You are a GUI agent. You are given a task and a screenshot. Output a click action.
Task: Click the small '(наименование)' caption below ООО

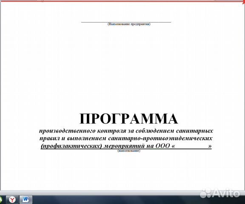click(129, 151)
